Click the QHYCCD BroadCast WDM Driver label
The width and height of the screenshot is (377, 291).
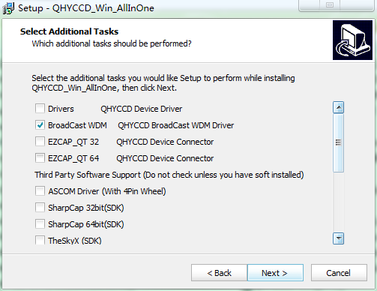point(176,125)
